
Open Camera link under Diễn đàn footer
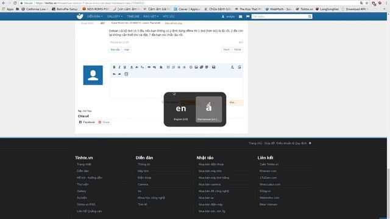[x=143, y=184]
